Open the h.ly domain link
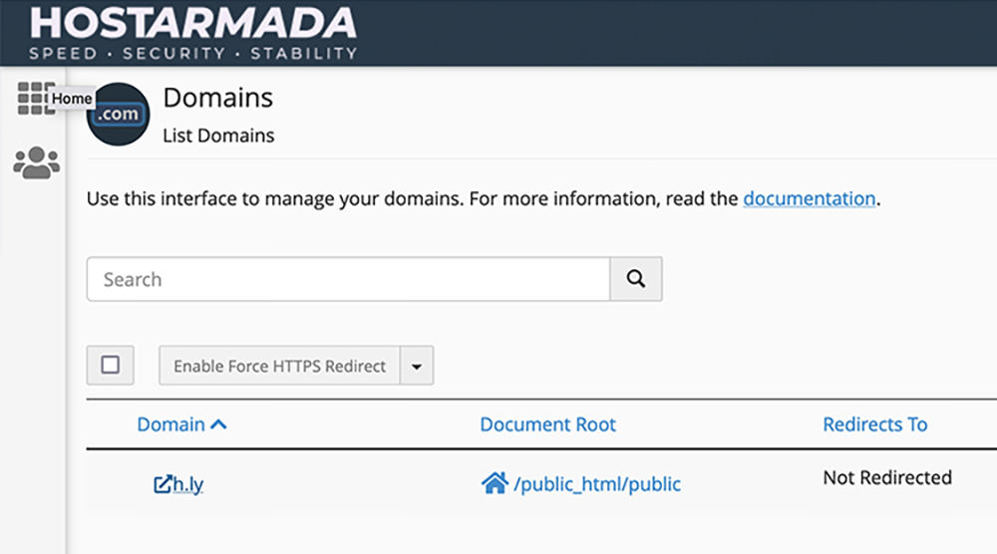Screen dimensions: 997x554 point(188,484)
